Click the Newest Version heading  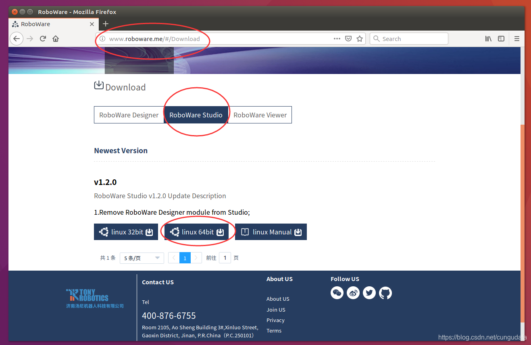click(121, 151)
